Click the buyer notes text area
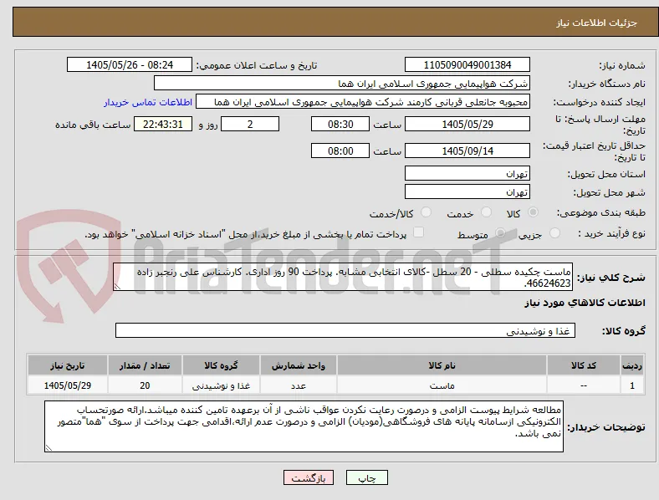Image resolution: width=659 pixels, height=500 pixels. [x=304, y=426]
